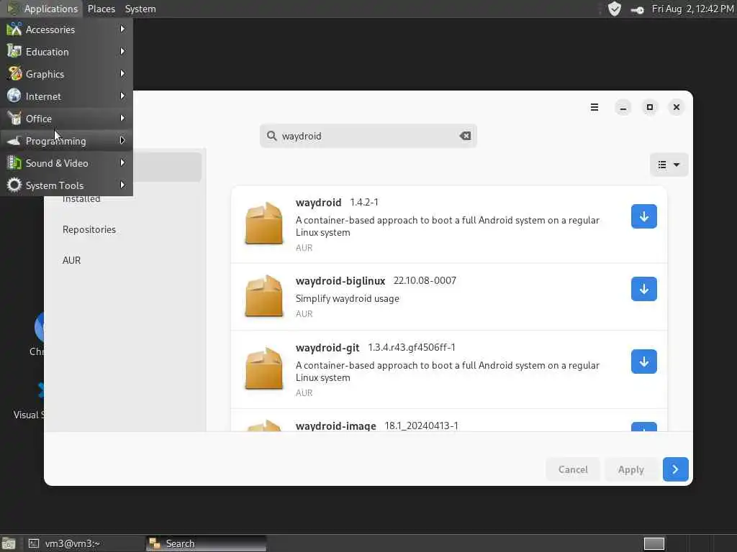Click the workspace switcher in bottom panel
The height and width of the screenshot is (552, 737).
pyautogui.click(x=654, y=543)
